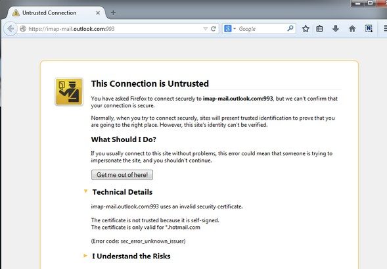Click Get me out of here! button

(122, 175)
